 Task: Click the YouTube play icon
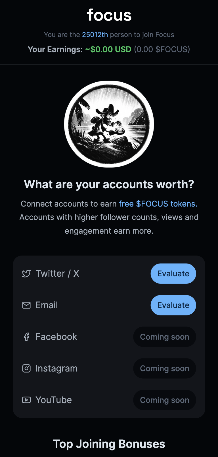coord(26,400)
